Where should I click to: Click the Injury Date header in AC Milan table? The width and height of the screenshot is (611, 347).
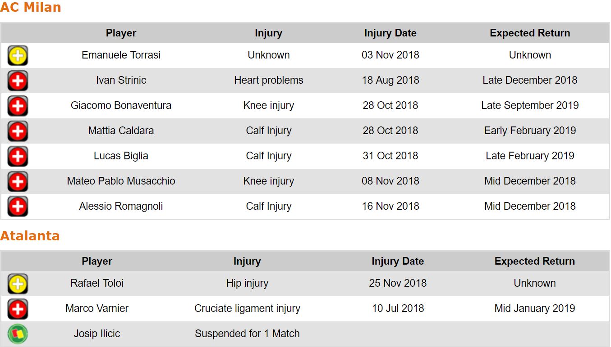(x=390, y=33)
